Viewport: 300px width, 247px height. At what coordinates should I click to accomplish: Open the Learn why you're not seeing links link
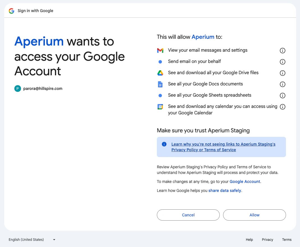tap(223, 147)
